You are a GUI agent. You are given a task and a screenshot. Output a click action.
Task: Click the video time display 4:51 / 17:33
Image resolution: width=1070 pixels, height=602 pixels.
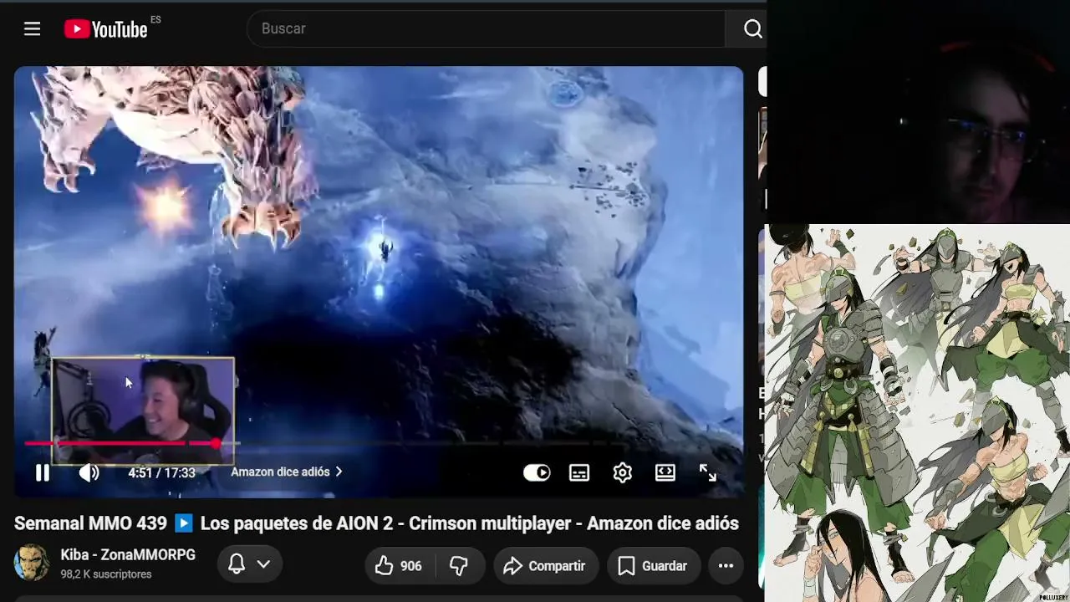click(x=161, y=472)
